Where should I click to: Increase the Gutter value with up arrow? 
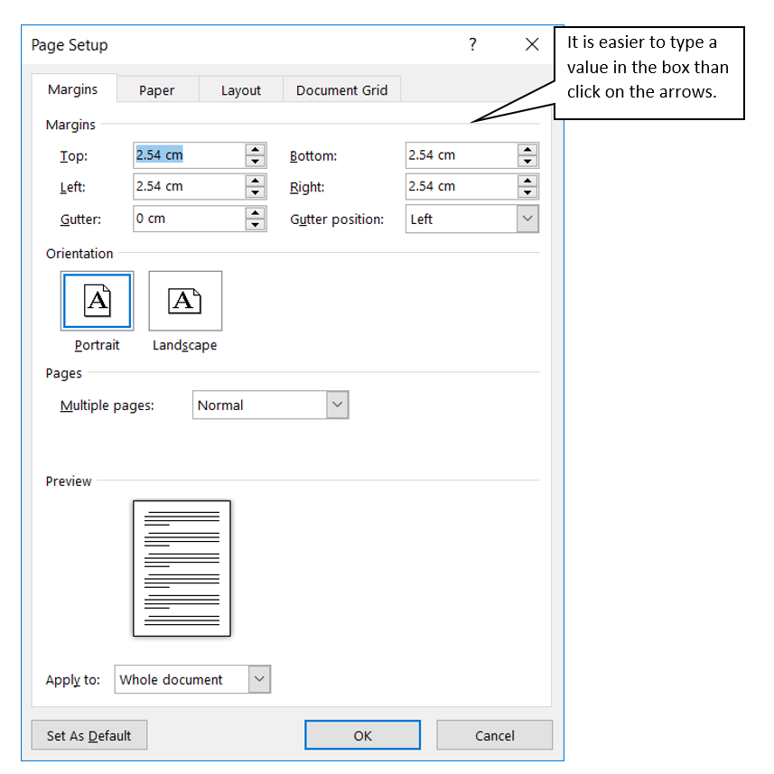[256, 213]
